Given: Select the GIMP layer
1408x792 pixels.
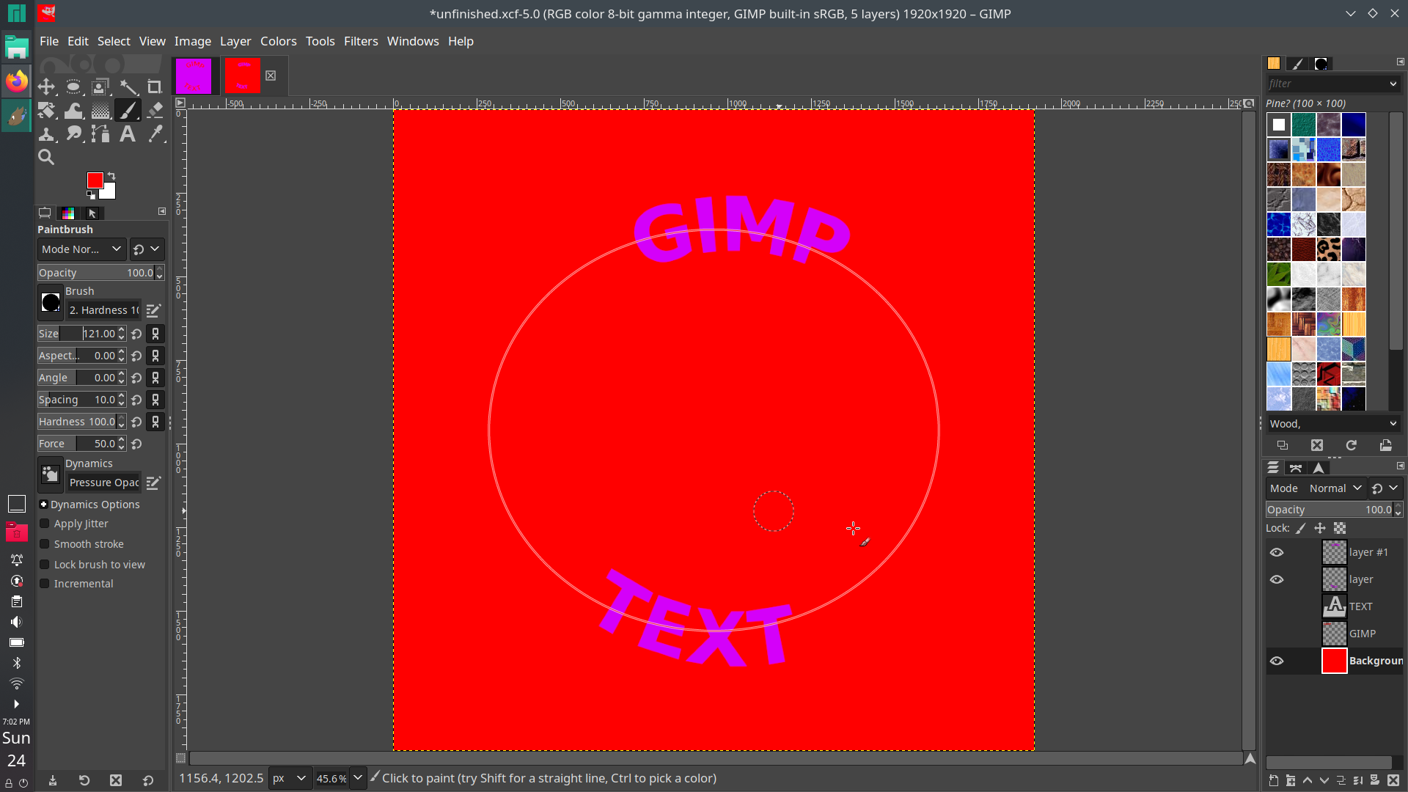Looking at the screenshot, I should [x=1363, y=634].
